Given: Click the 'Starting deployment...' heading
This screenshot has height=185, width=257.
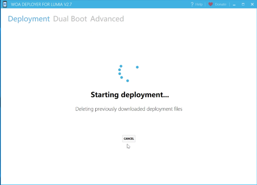Looking at the screenshot, I should (x=129, y=95).
